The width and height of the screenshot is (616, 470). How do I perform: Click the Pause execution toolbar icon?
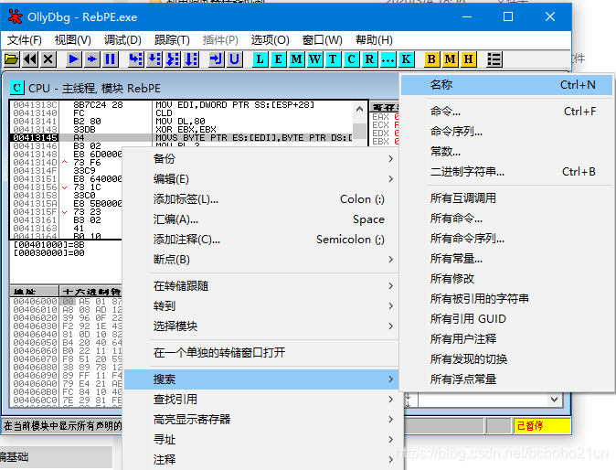point(111,59)
